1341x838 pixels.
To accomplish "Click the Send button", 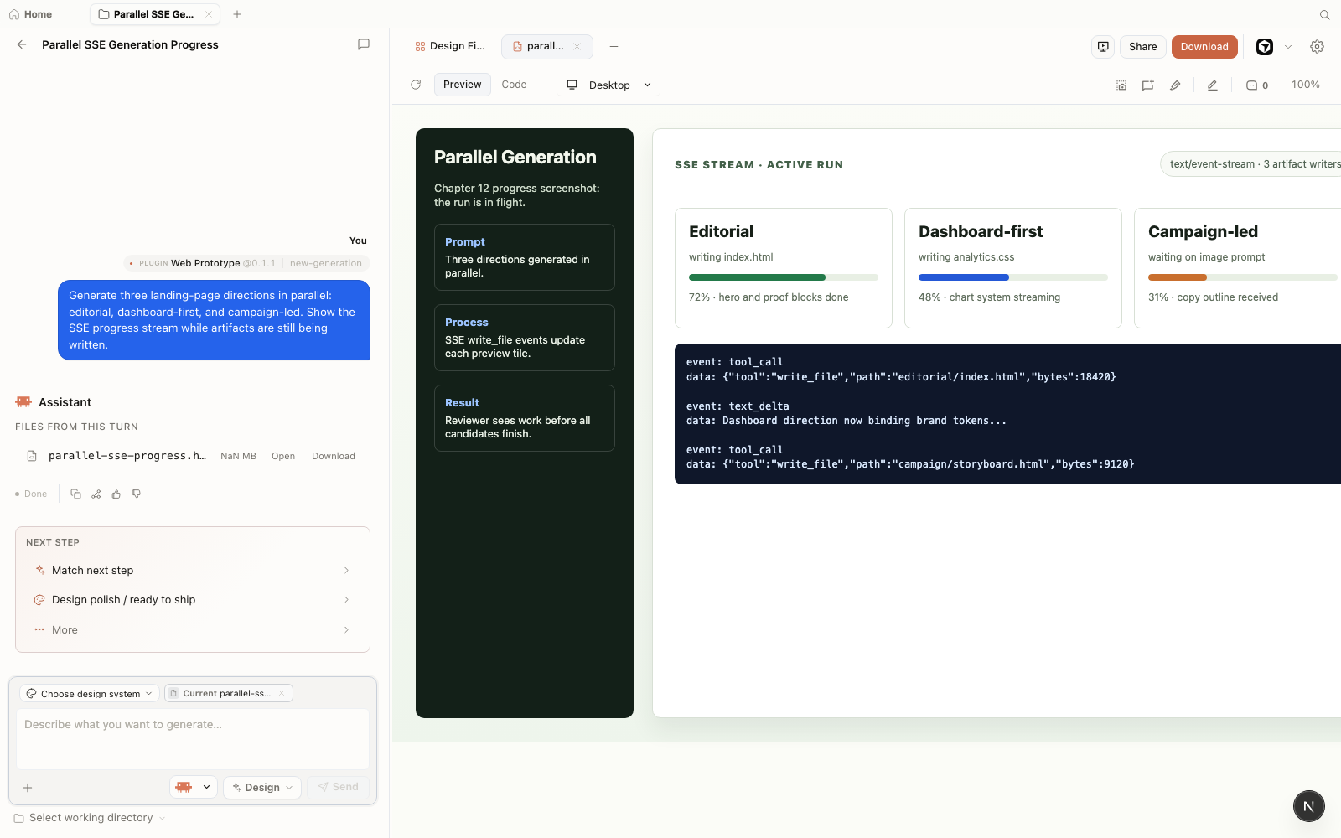I will [339, 787].
